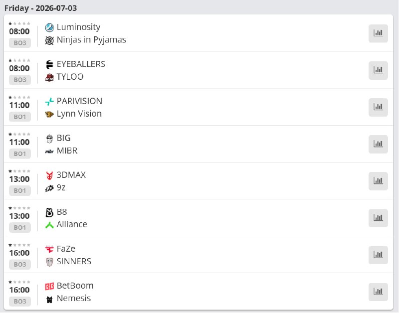
Task: Click star rating of FaZe match
Action: [x=19, y=245]
